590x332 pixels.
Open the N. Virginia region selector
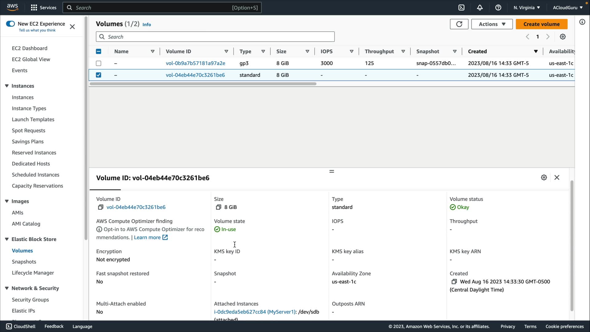pyautogui.click(x=526, y=8)
